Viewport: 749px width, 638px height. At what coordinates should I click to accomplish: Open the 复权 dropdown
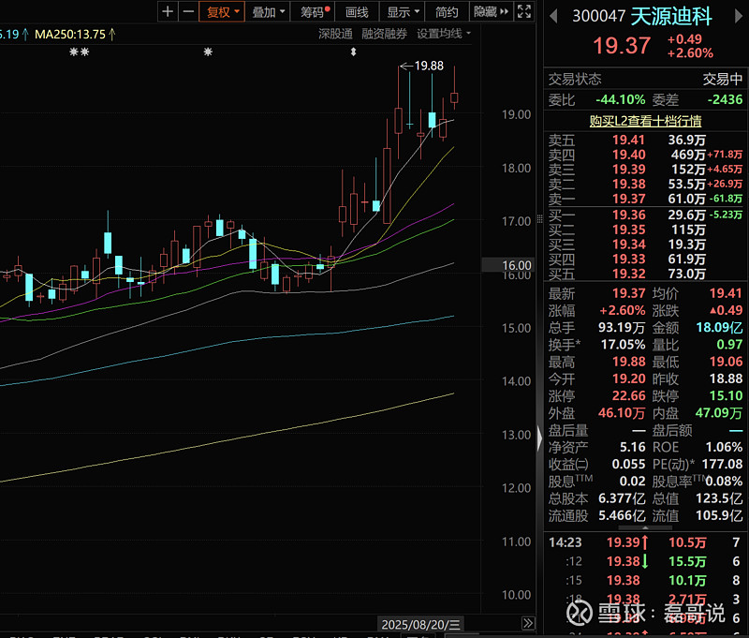222,11
